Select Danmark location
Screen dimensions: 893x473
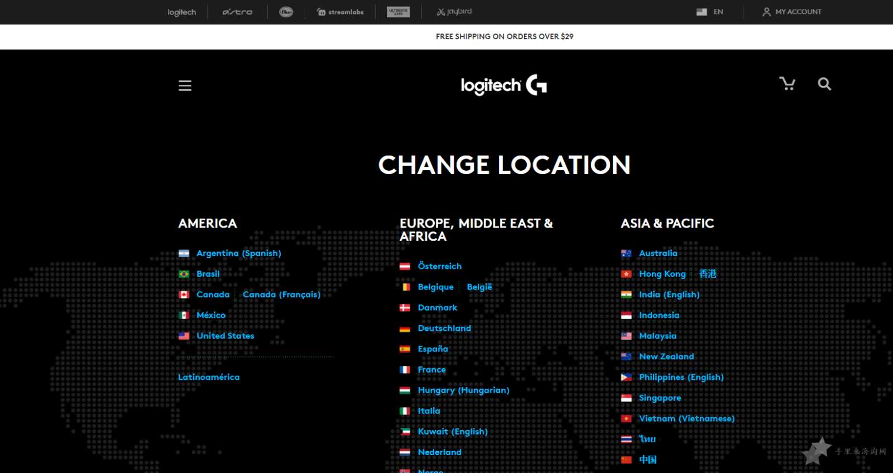pos(438,307)
